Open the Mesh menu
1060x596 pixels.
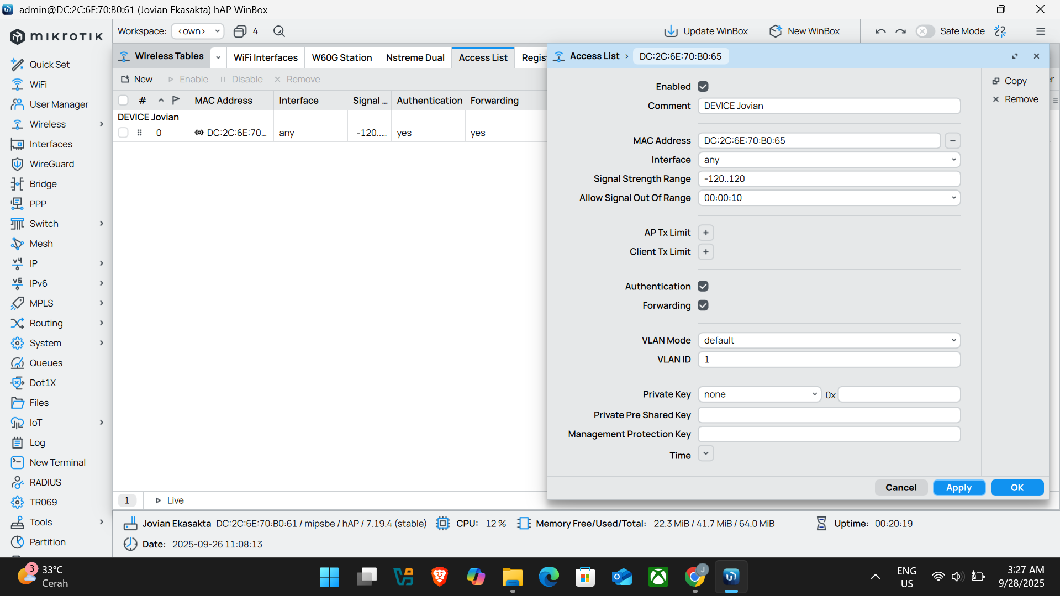click(x=41, y=244)
